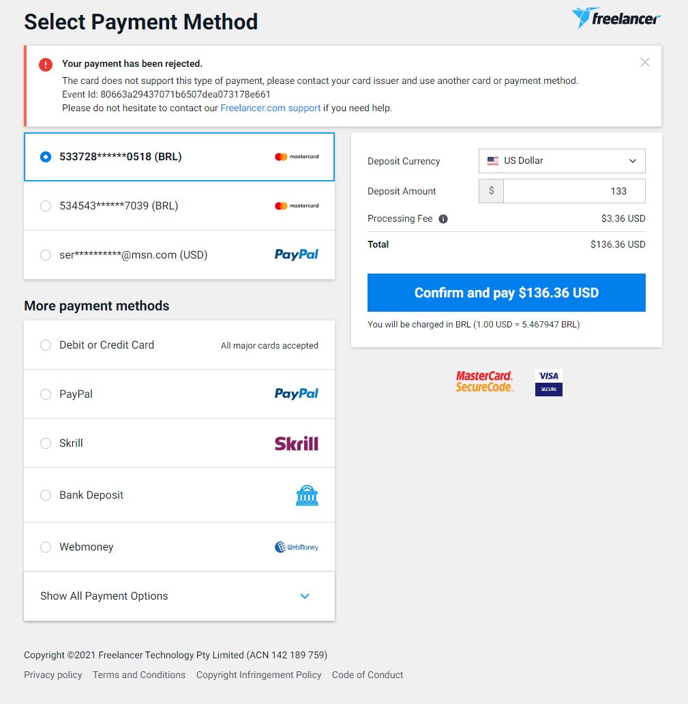Click the WebMoney logo
Screen dimensions: 688x704
click(x=296, y=547)
